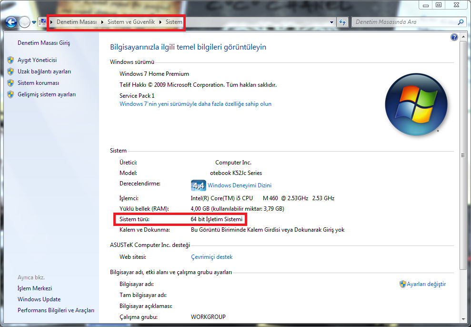Click the Windows 7'nin yeni sürümüyle link

196,104
